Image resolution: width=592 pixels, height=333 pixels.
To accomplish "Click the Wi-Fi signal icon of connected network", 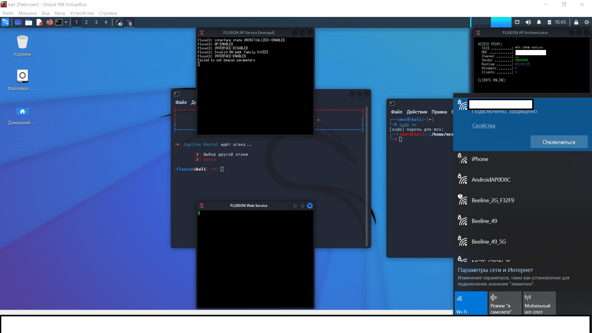I will click(x=462, y=105).
